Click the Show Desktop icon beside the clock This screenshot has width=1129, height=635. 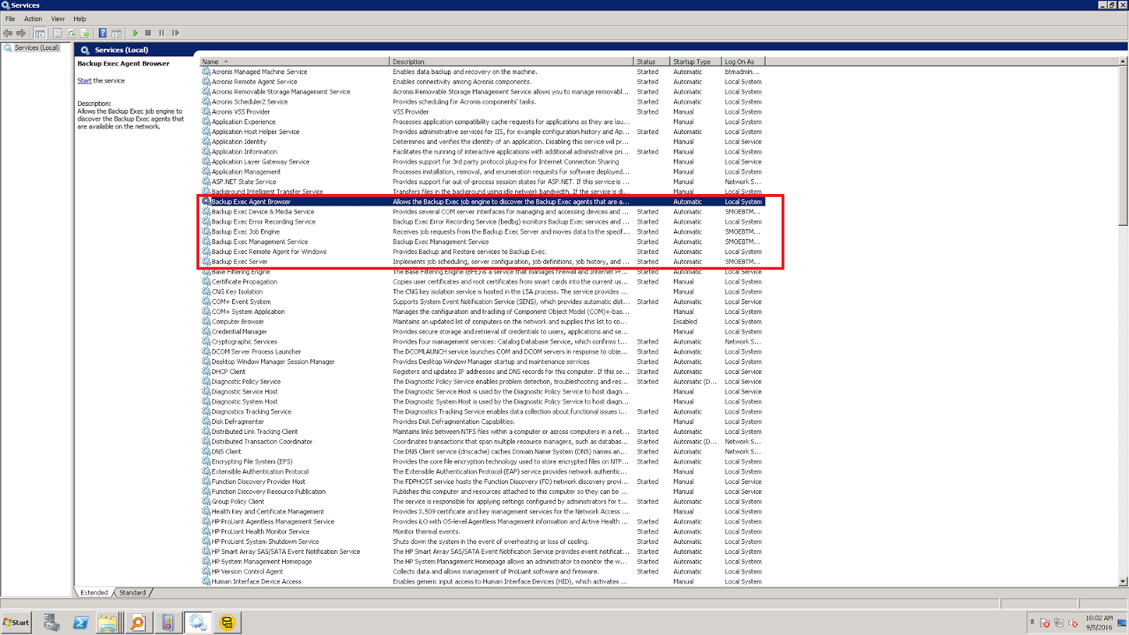tap(1122, 623)
